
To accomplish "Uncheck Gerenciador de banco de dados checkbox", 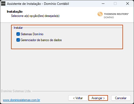I will coord(18,40).
